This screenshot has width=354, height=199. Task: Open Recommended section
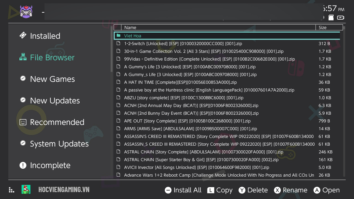(52, 122)
